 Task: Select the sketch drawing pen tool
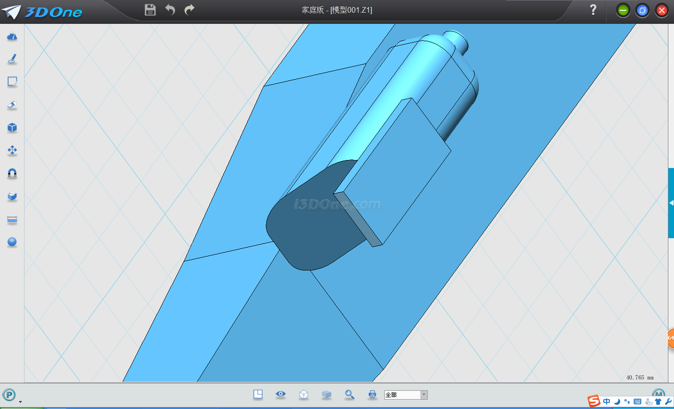(12, 59)
